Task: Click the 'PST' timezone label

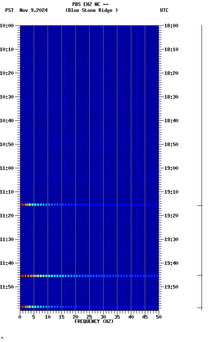Action: [10, 10]
